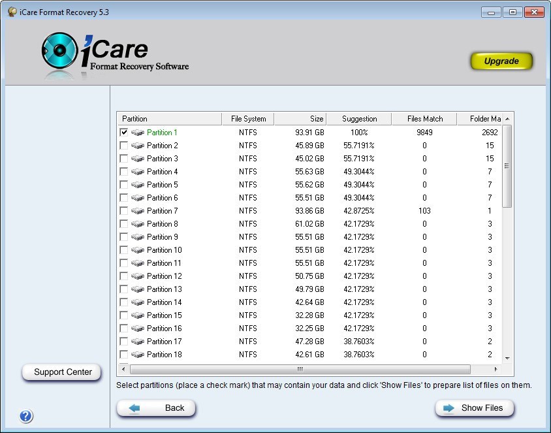Screen dimensions: 551x433
Task: Check the Partition 3 checkbox
Action: pyautogui.click(x=123, y=159)
